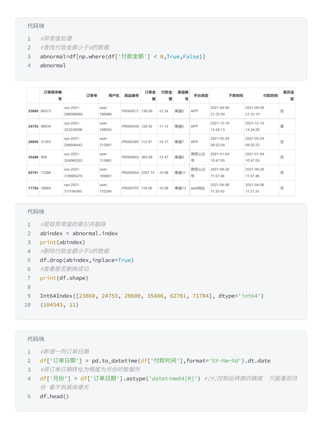Click the 渠道13 channel cell
322x429 pixels.
180,188
